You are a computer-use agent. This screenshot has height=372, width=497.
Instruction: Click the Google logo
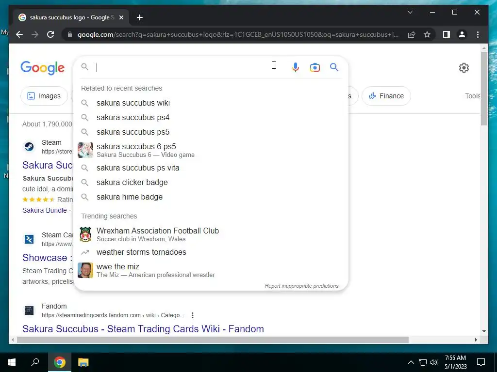tap(43, 68)
